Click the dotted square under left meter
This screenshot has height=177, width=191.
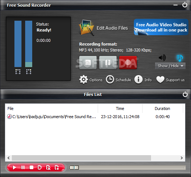coord(18,71)
